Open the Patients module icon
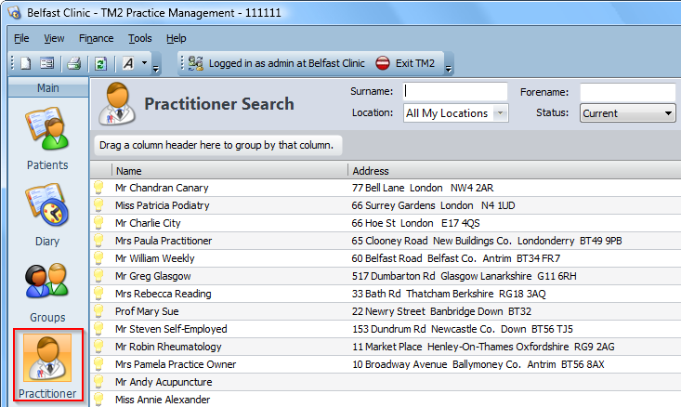The width and height of the screenshot is (681, 407). (47, 129)
